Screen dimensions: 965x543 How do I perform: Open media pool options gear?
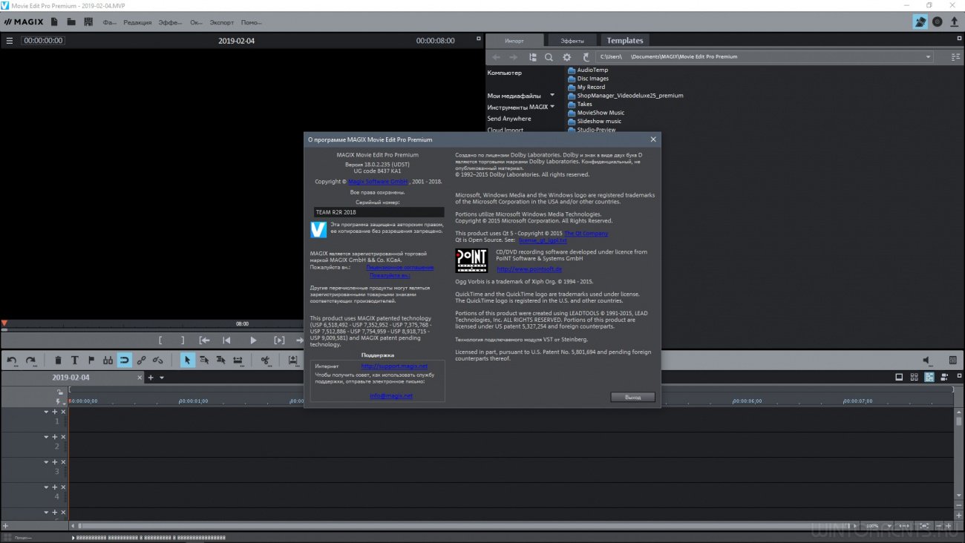pyautogui.click(x=567, y=57)
